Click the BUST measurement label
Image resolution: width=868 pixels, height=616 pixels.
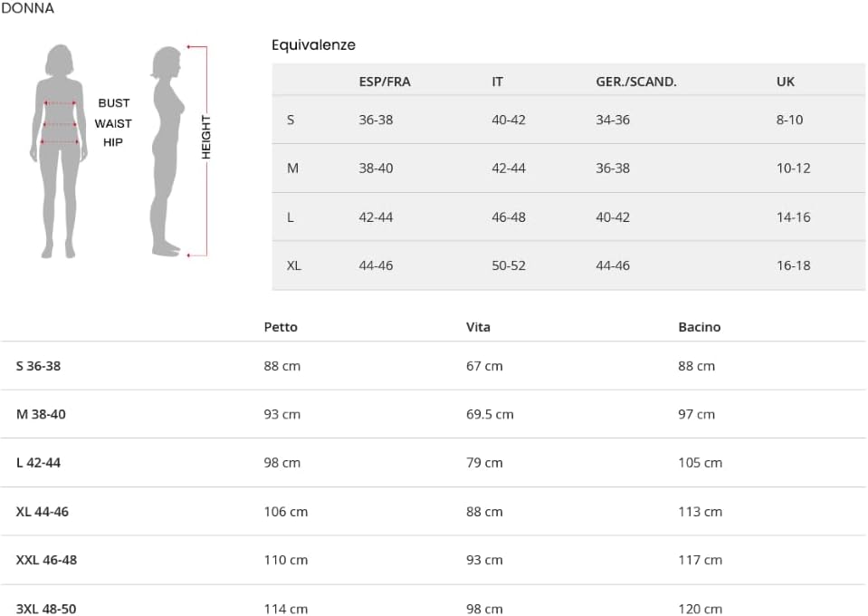tap(114, 103)
